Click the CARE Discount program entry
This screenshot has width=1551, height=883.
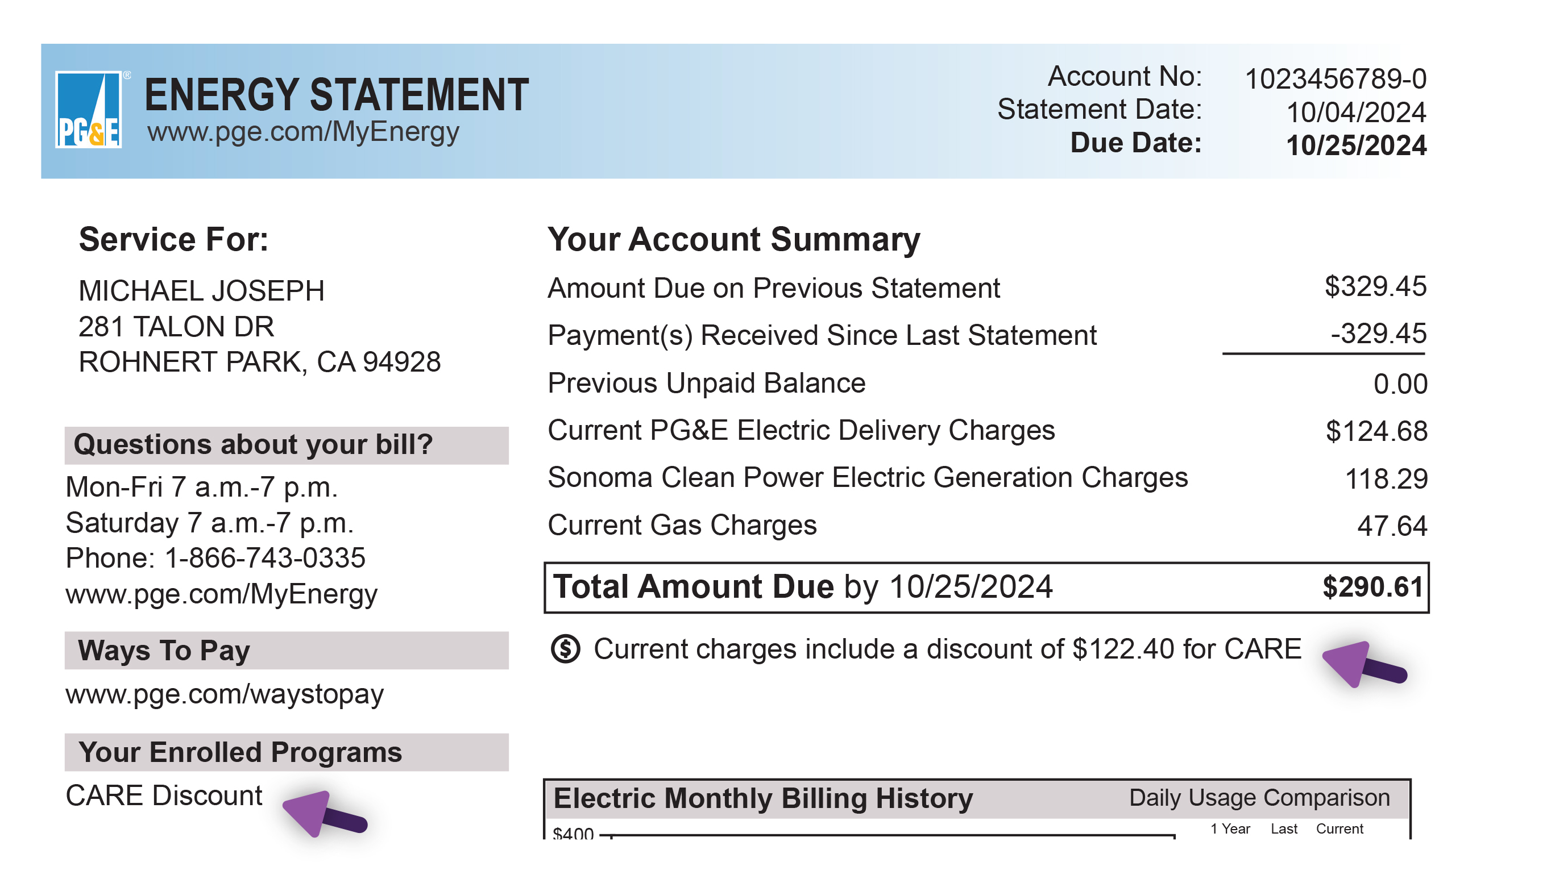tap(164, 795)
